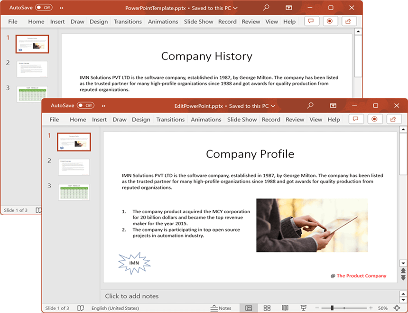This screenshot has width=408, height=313.
Task: Click scroll up arrow in PowerPointTemplate slide area
Action: coord(358,31)
